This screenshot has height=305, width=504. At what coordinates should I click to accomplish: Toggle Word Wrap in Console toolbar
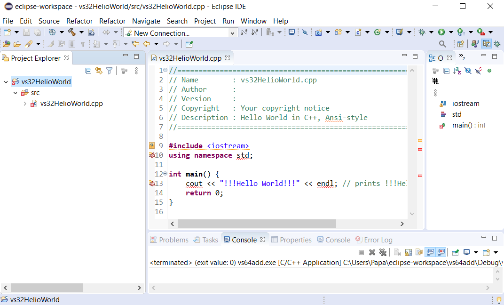tap(419, 252)
